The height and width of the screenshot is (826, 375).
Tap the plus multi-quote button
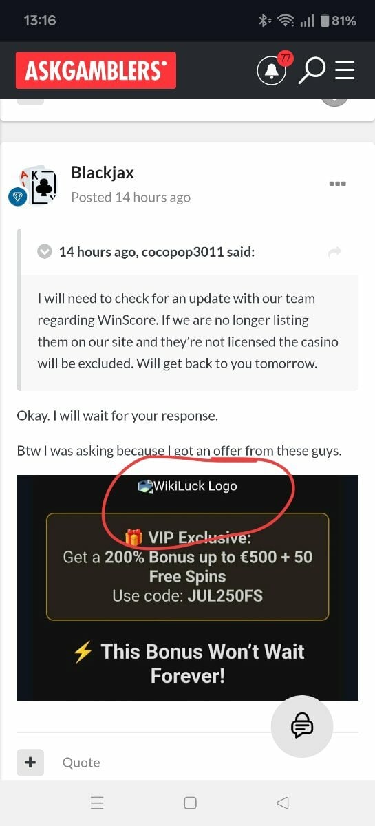[30, 762]
